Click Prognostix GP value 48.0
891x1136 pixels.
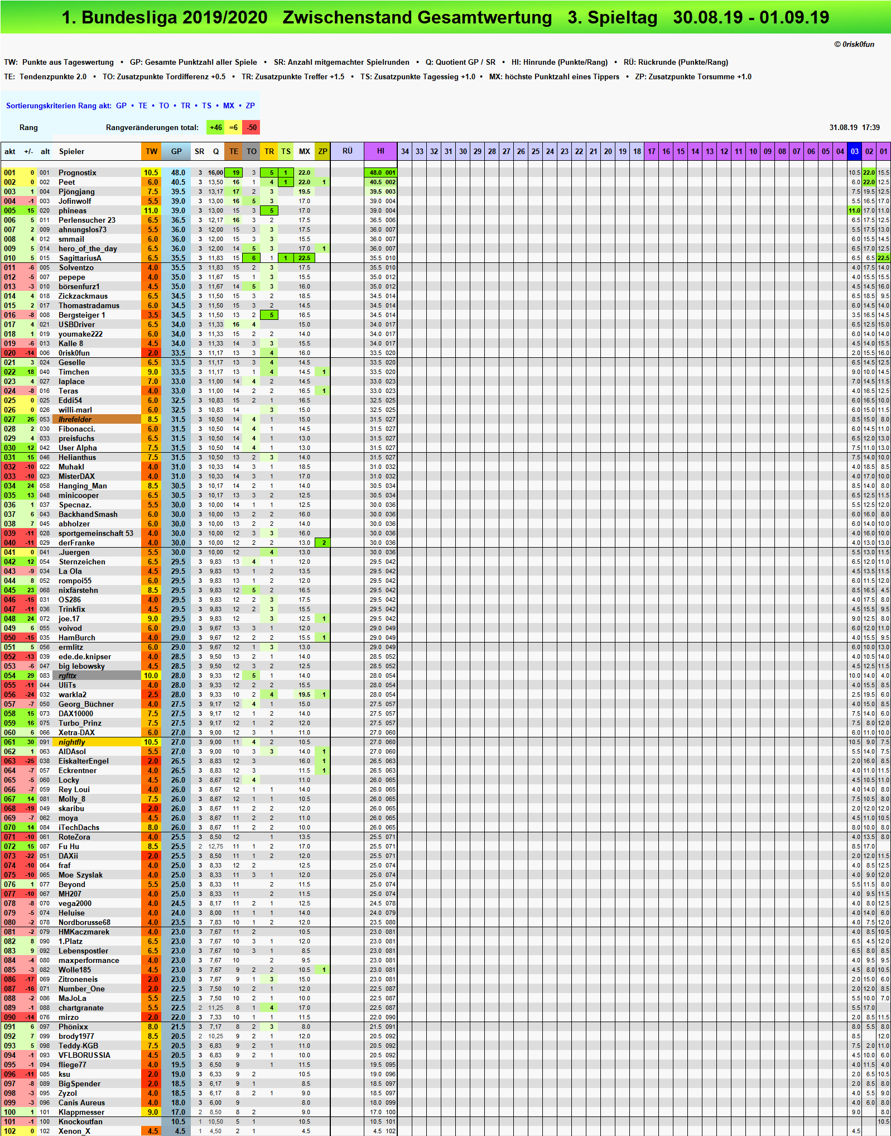point(178,172)
